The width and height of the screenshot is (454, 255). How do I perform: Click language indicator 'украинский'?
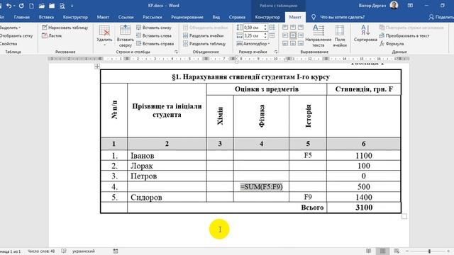point(84,251)
